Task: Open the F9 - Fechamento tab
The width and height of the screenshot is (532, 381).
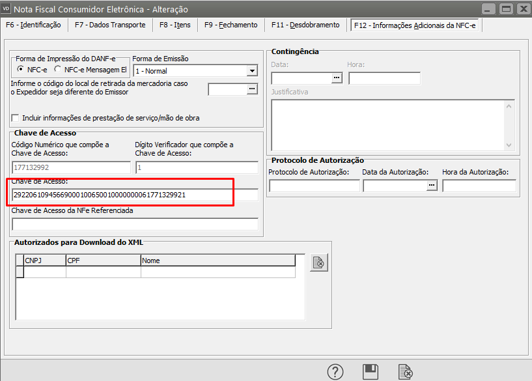Action: (x=231, y=25)
